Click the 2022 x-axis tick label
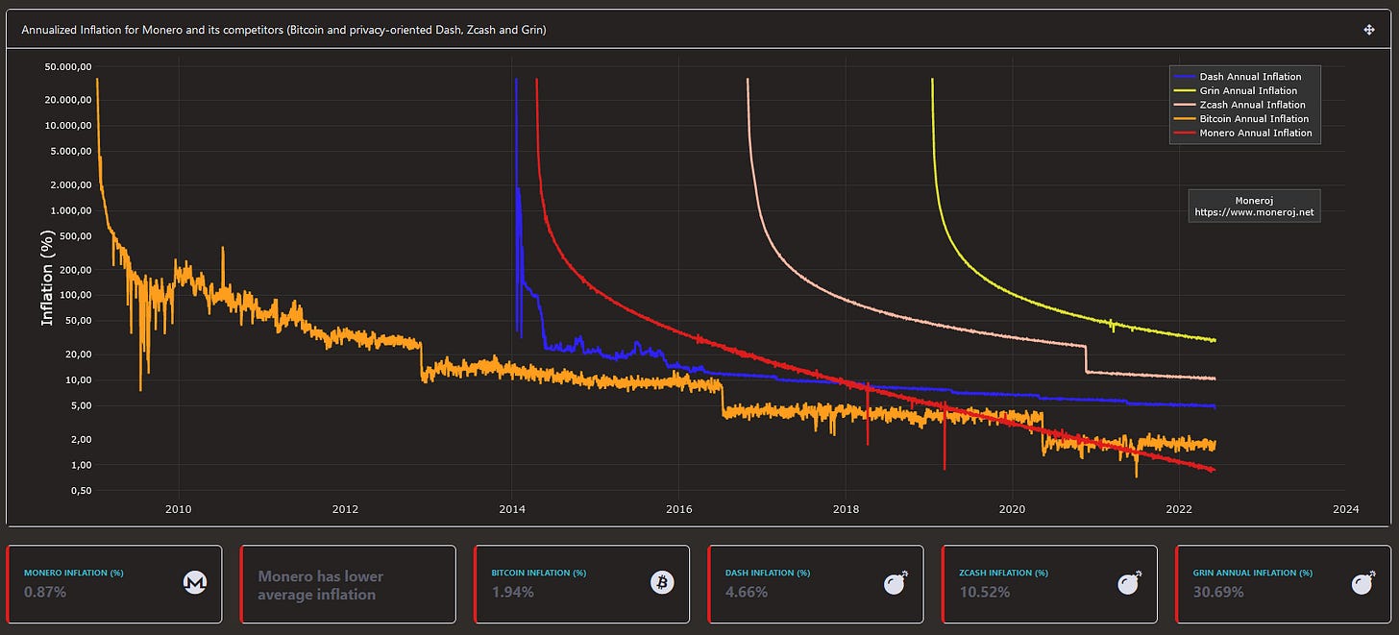 (1180, 509)
